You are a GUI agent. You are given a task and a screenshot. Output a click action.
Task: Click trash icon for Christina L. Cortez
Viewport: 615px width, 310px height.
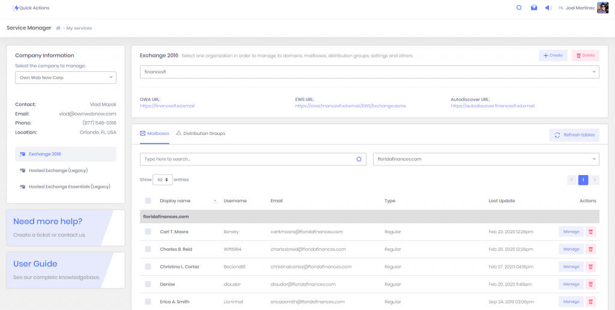(x=590, y=266)
